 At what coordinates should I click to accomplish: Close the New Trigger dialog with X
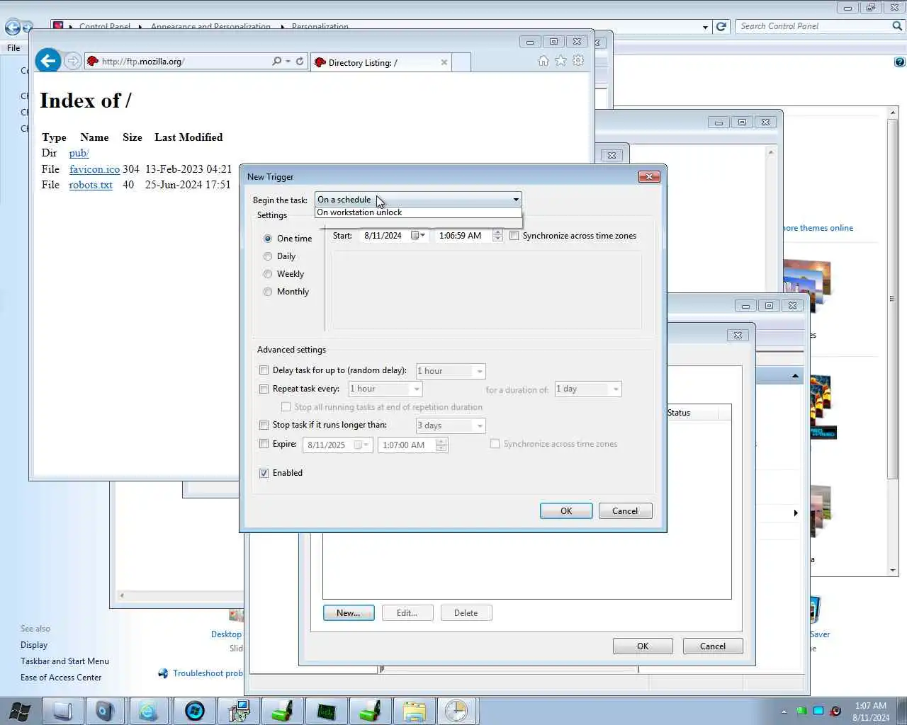pyautogui.click(x=649, y=176)
